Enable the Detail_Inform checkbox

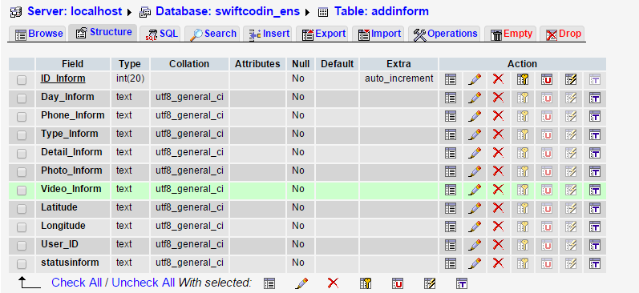(22, 154)
